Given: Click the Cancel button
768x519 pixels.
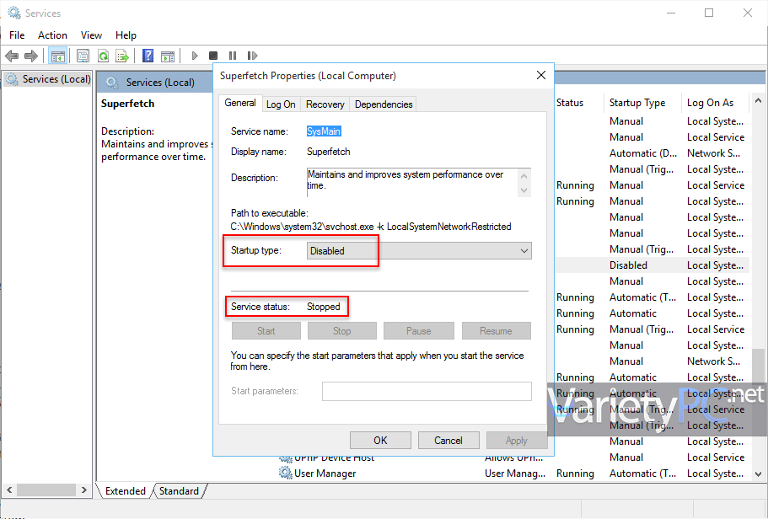Looking at the screenshot, I should [448, 440].
